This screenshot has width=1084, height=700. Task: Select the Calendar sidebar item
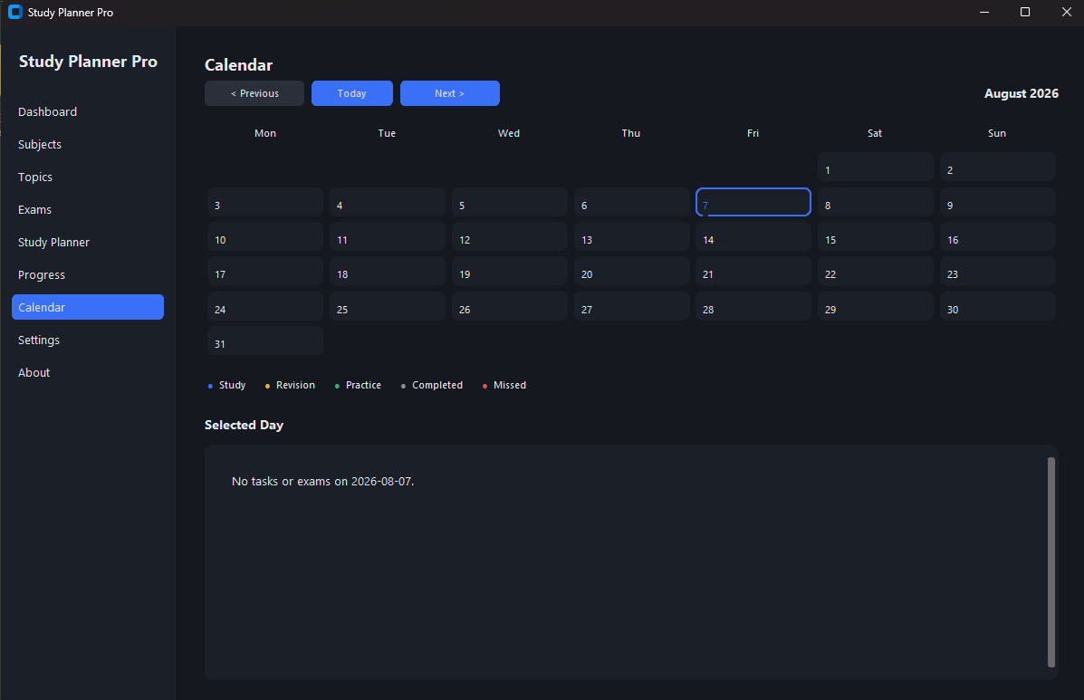pyautogui.click(x=88, y=308)
